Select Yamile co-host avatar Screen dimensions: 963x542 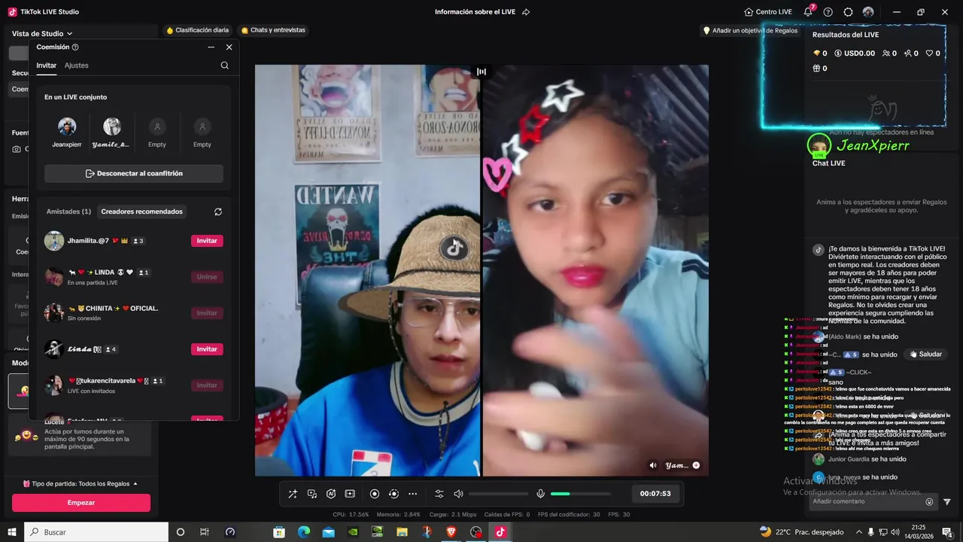(112, 126)
